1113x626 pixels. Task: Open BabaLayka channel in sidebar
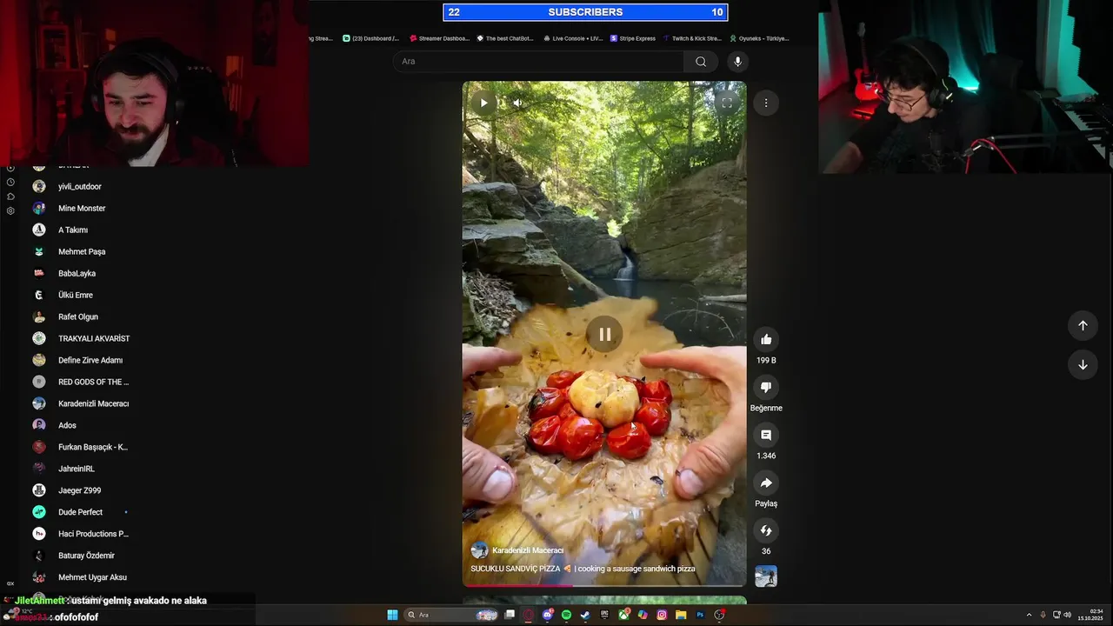pos(77,274)
